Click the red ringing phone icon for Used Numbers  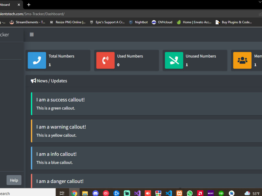point(105,60)
